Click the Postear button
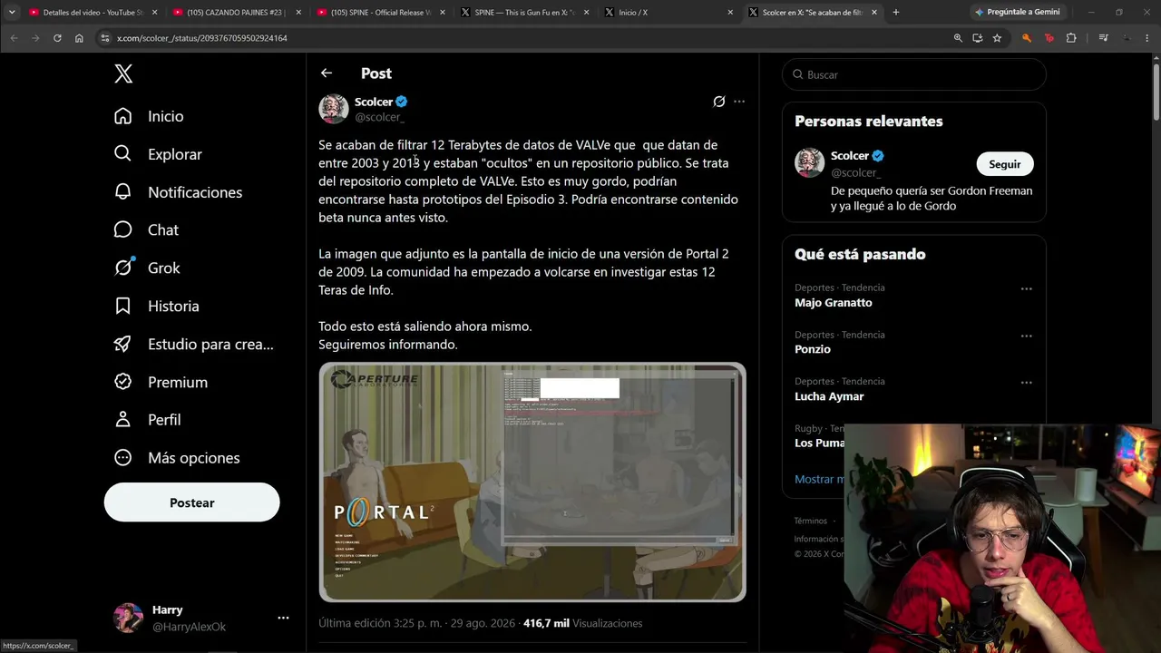 click(x=191, y=502)
